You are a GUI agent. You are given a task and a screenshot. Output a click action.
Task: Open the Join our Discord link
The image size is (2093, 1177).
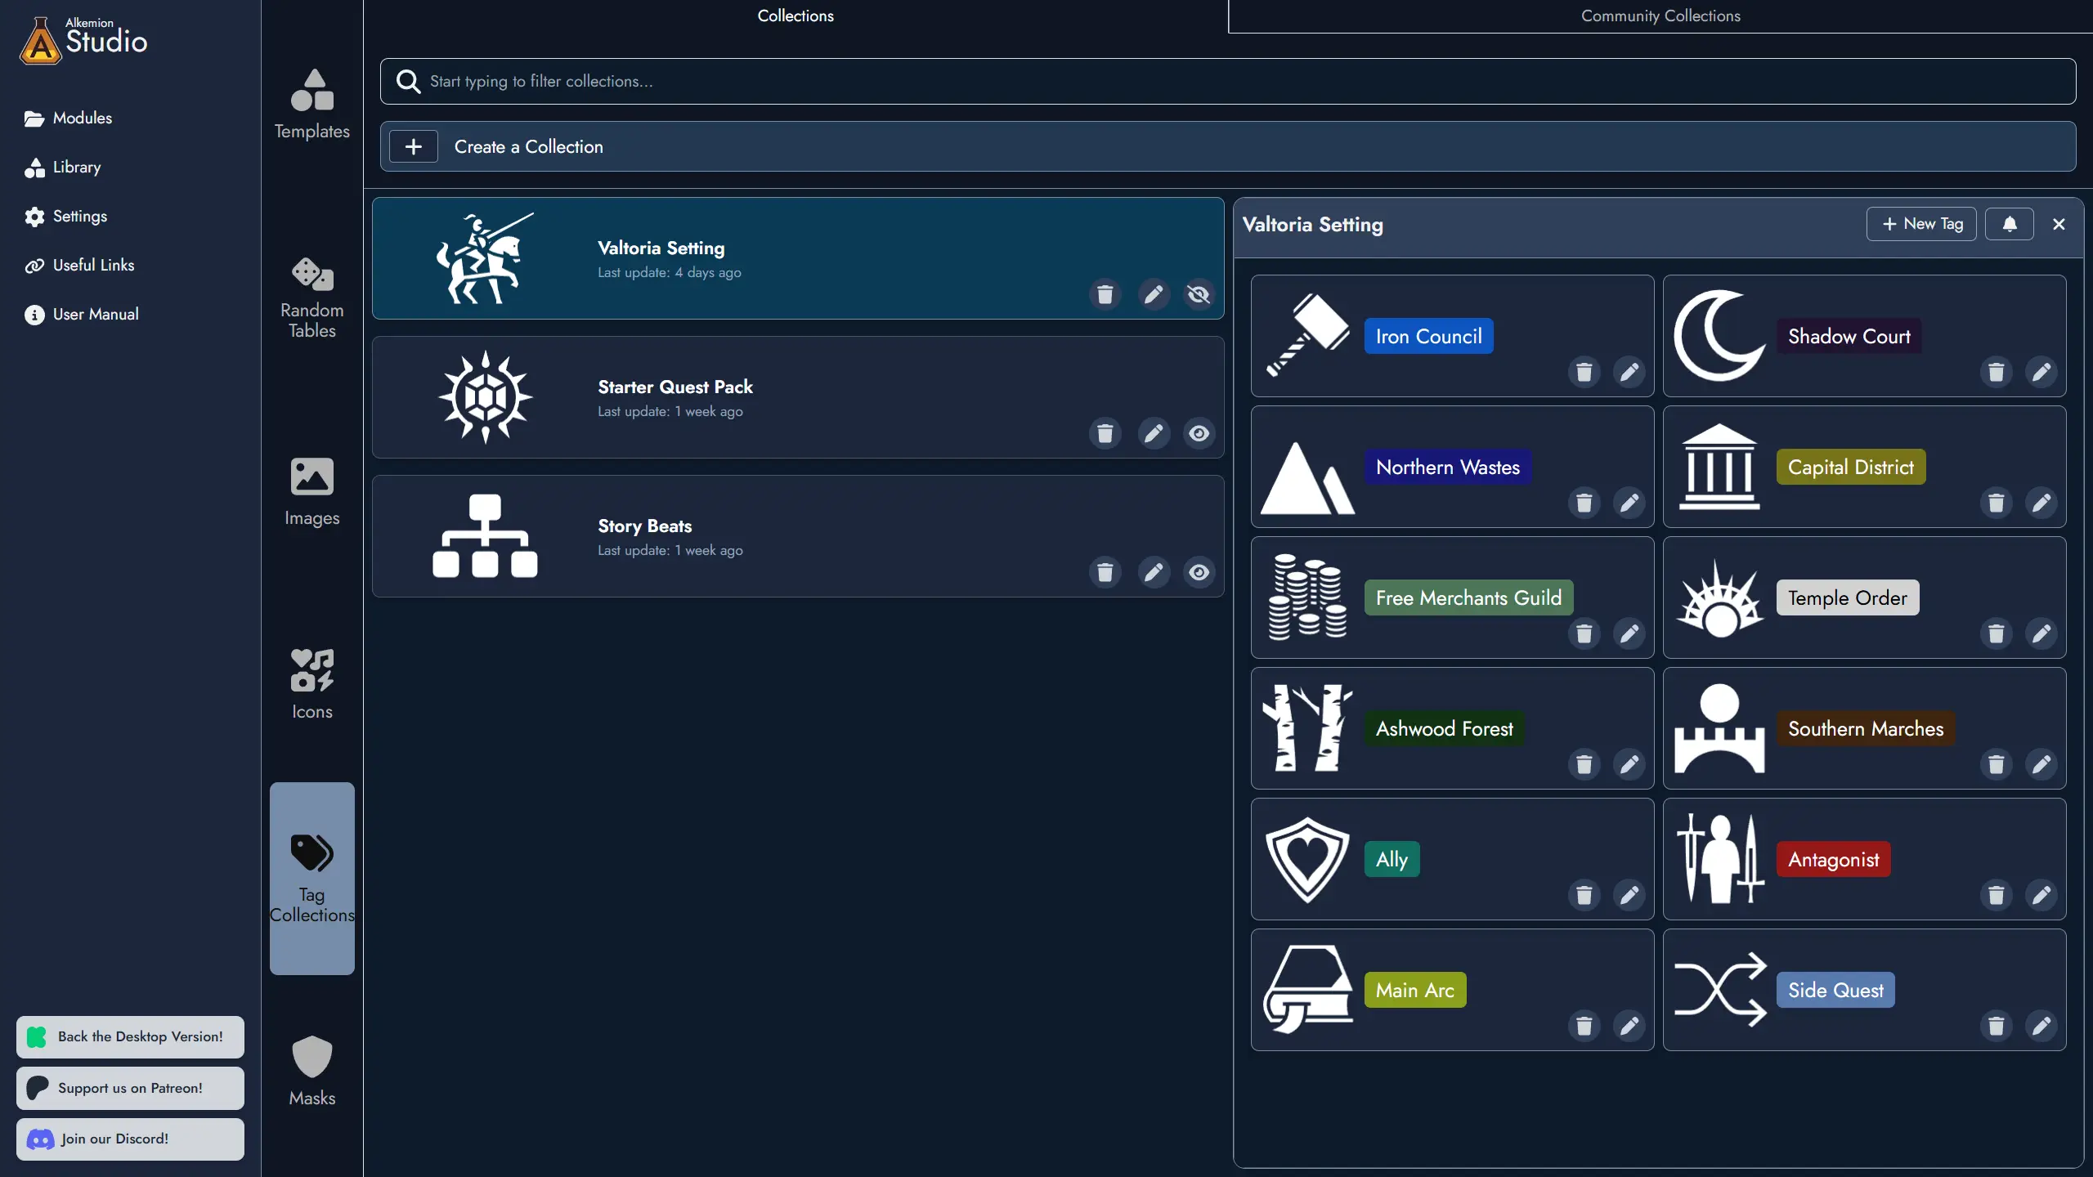129,1139
